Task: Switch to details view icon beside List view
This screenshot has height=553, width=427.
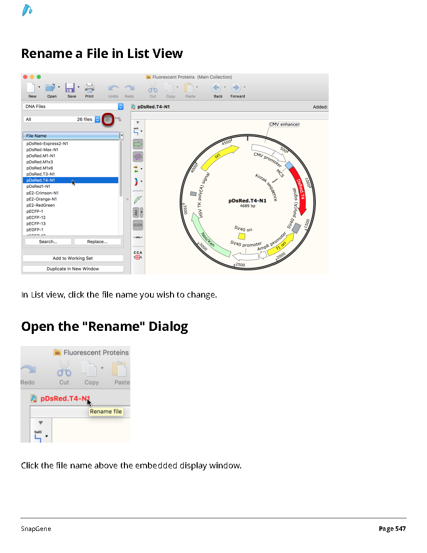Action: pos(118,120)
